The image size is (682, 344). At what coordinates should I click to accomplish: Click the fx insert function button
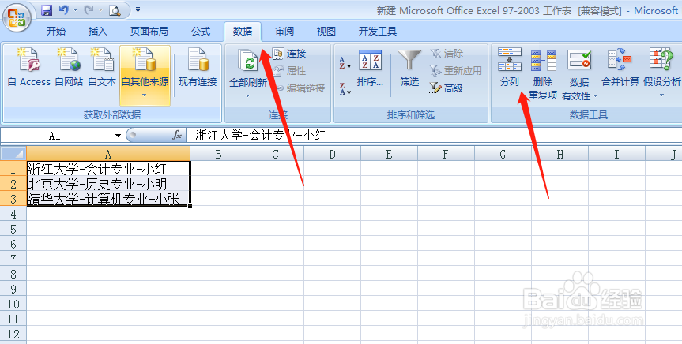click(x=176, y=136)
